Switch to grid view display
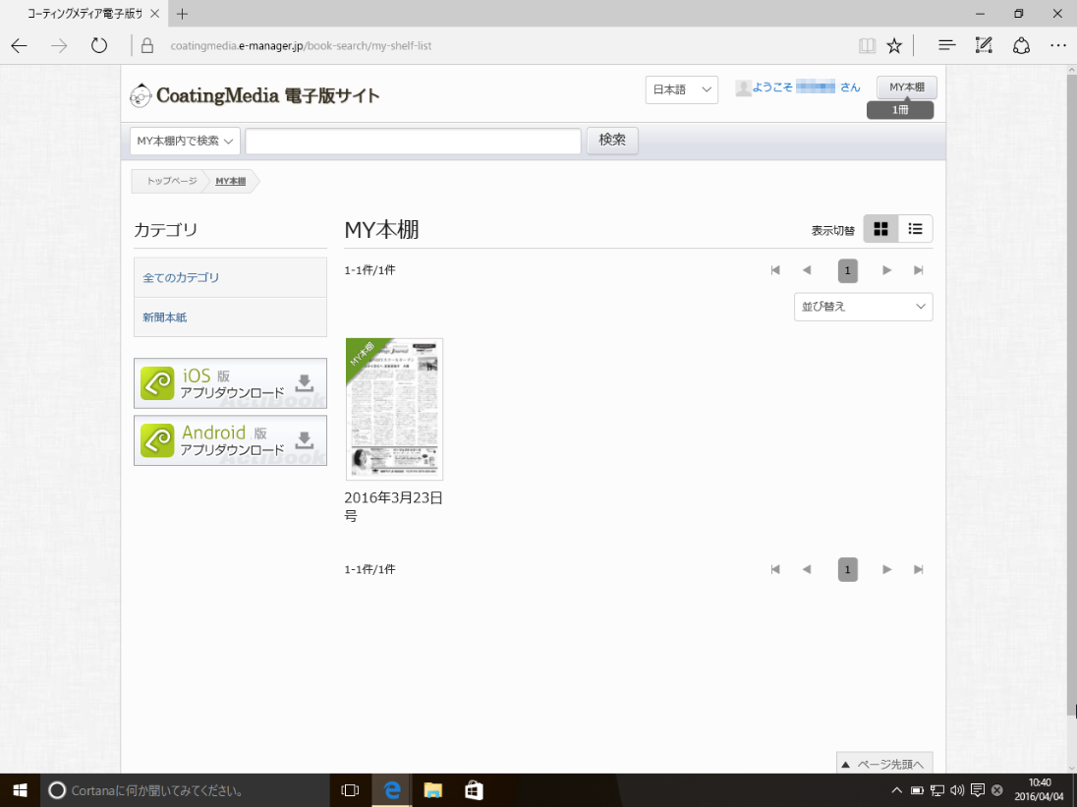The height and width of the screenshot is (807, 1077). [880, 229]
